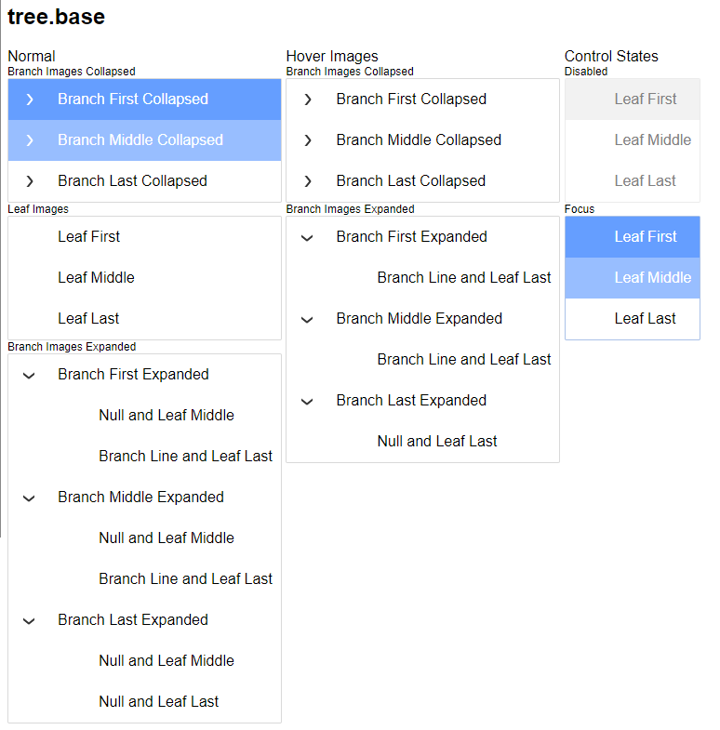The height and width of the screenshot is (730, 720).
Task: Collapse Branch Middle Expanded arrow under Hover Images
Action: pos(307,320)
